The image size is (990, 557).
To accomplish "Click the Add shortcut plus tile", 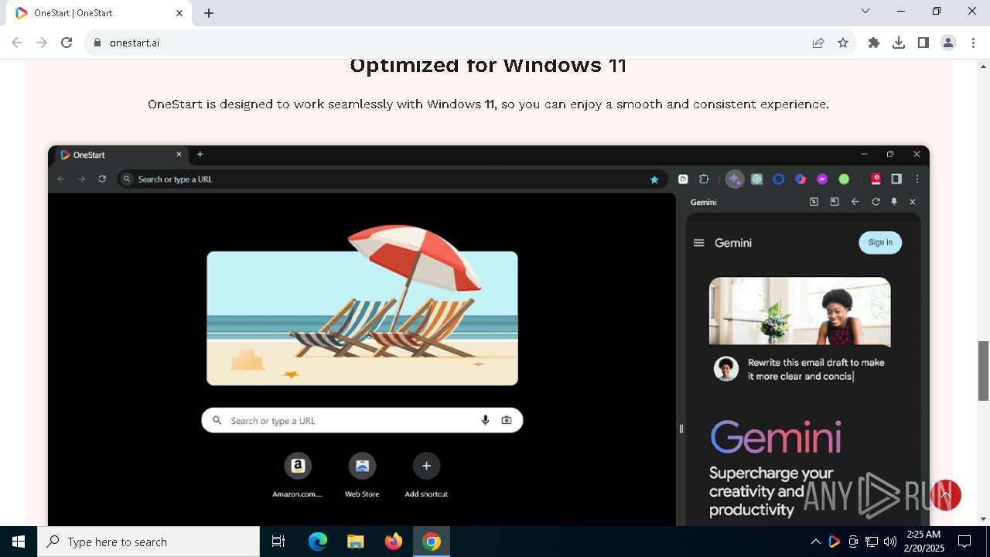I will coord(426,474).
